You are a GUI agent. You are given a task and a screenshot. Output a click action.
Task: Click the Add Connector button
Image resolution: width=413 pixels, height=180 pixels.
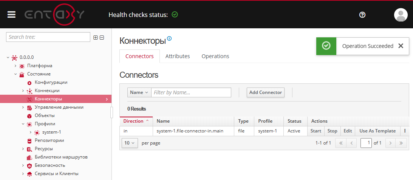(x=265, y=92)
